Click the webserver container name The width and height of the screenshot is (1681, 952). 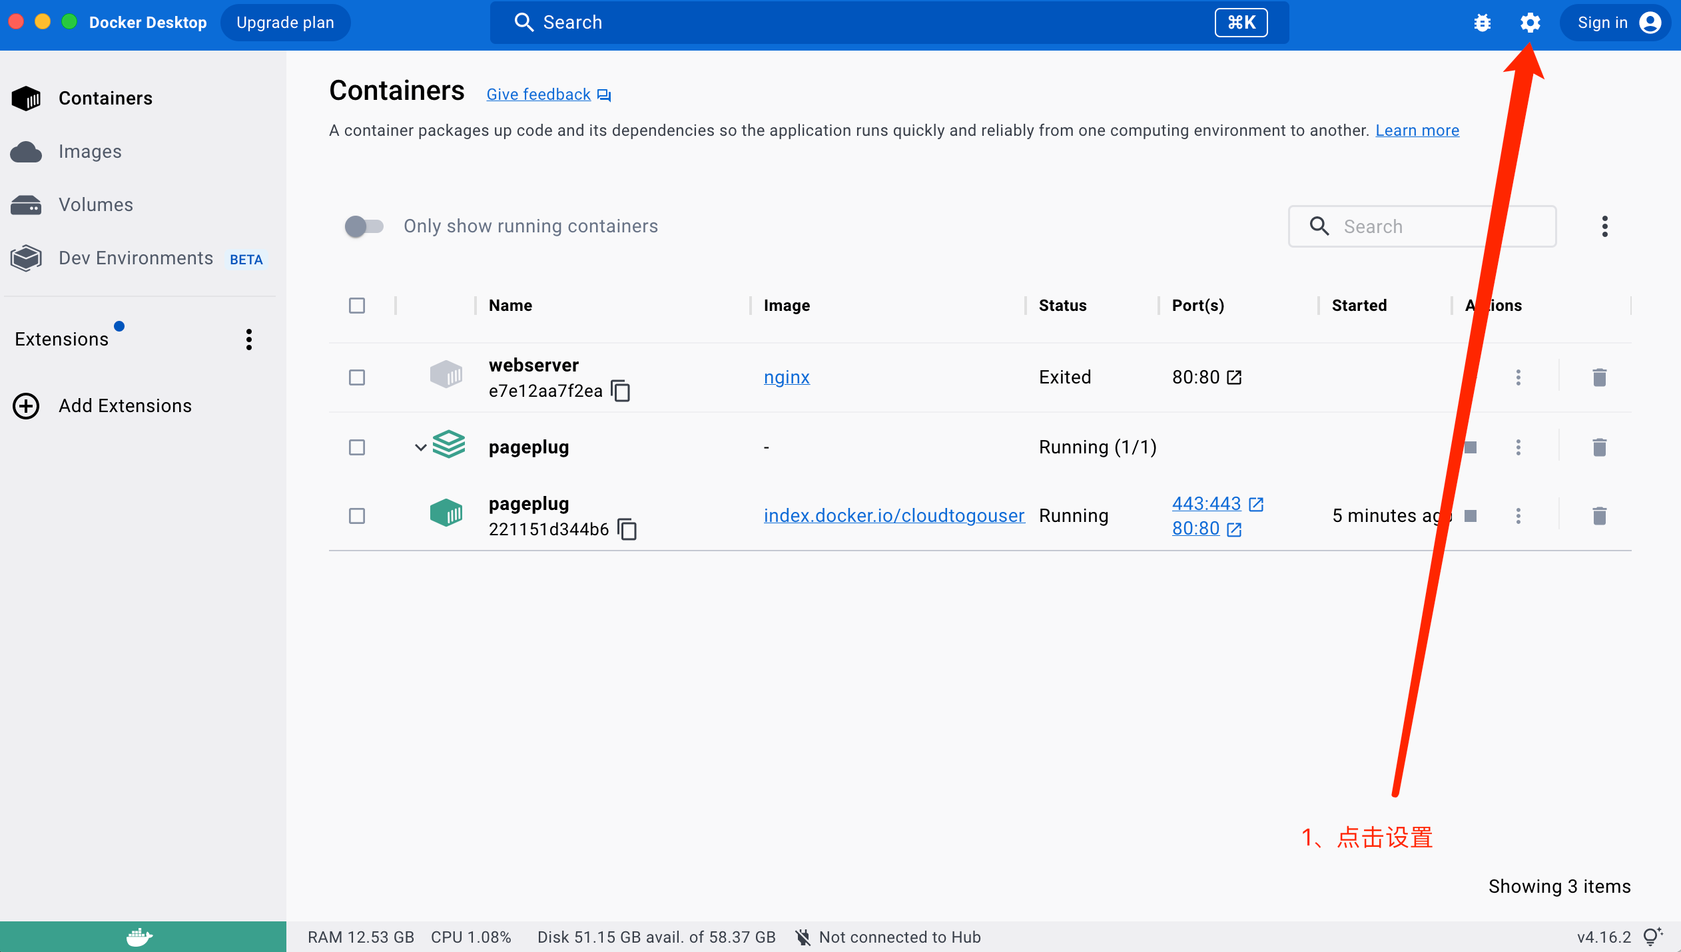point(533,365)
